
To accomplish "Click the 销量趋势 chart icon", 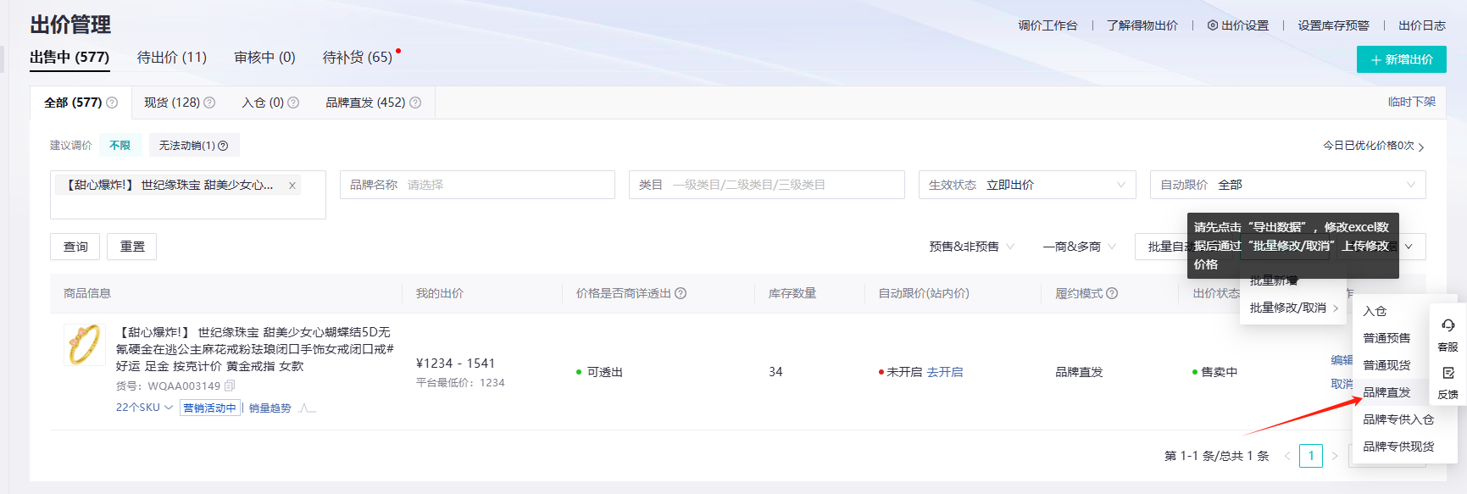I will point(307,408).
